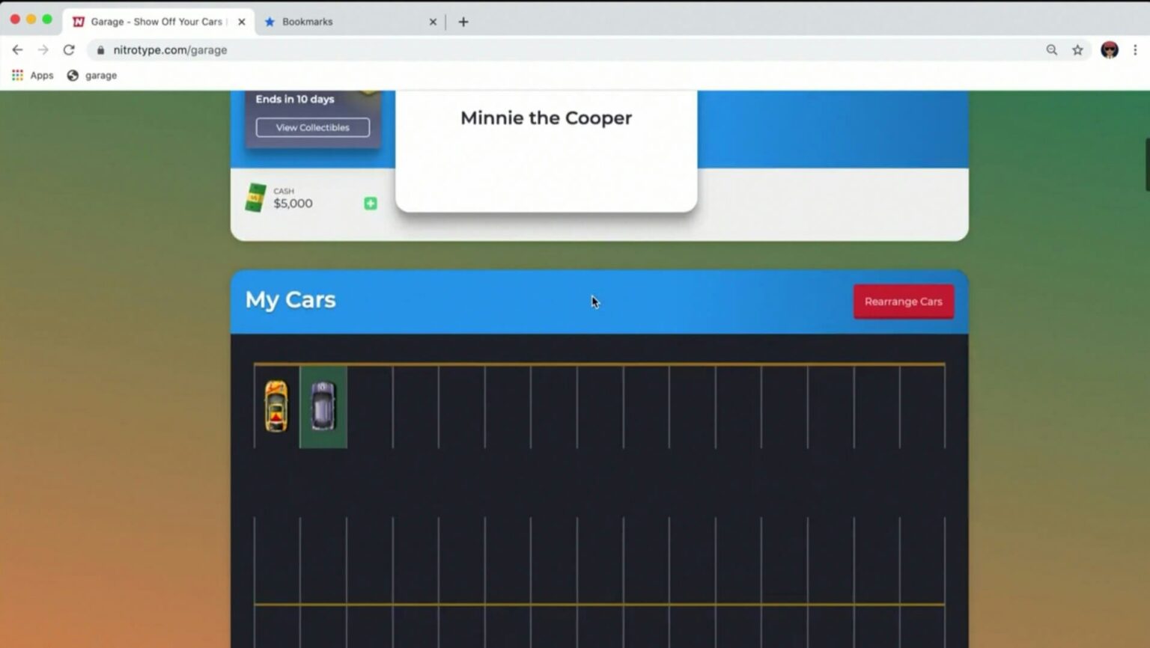The width and height of the screenshot is (1150, 648).
Task: Click the browser forward arrow
Action: pos(43,50)
